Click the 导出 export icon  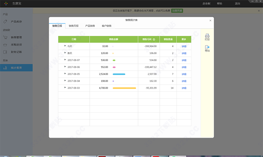tap(207, 47)
